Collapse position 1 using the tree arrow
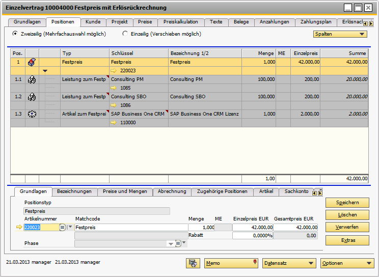The width and height of the screenshot is (379, 277). click(x=45, y=71)
